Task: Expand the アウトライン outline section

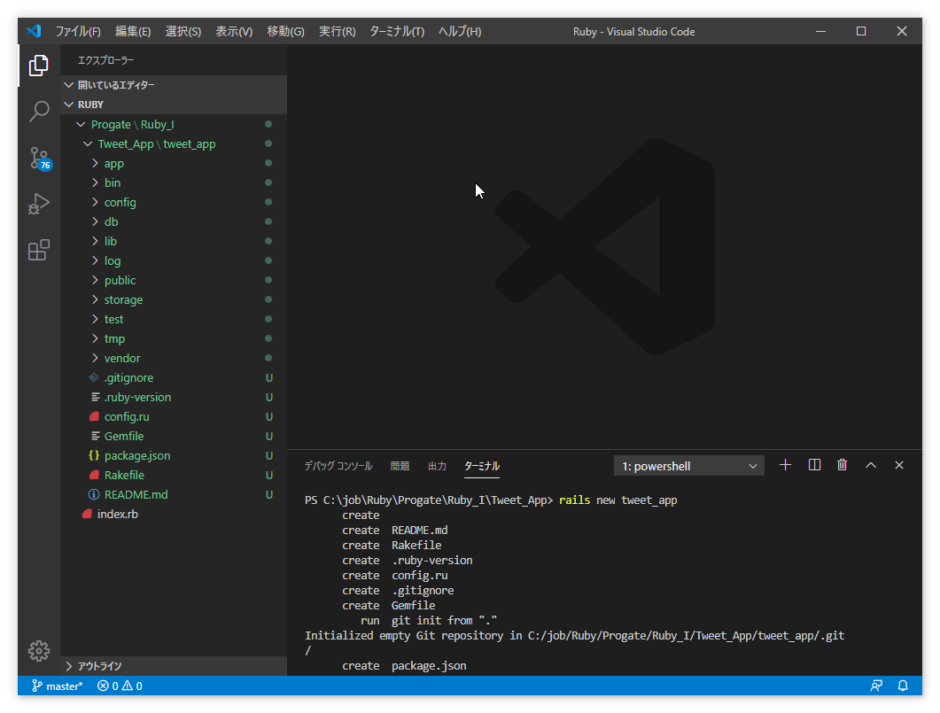Action: point(99,666)
